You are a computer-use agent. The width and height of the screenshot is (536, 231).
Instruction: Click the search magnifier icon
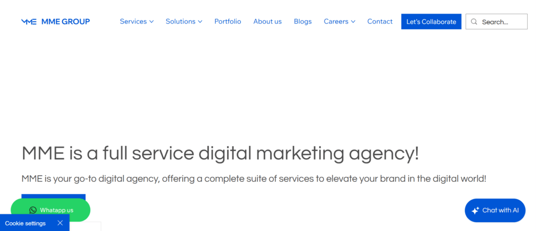(x=474, y=22)
